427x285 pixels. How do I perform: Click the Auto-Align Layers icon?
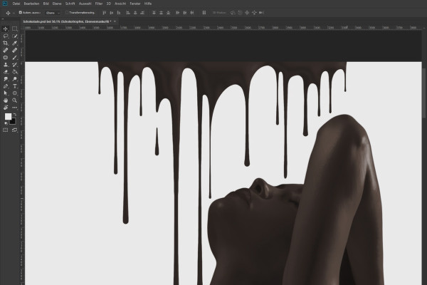[204, 13]
